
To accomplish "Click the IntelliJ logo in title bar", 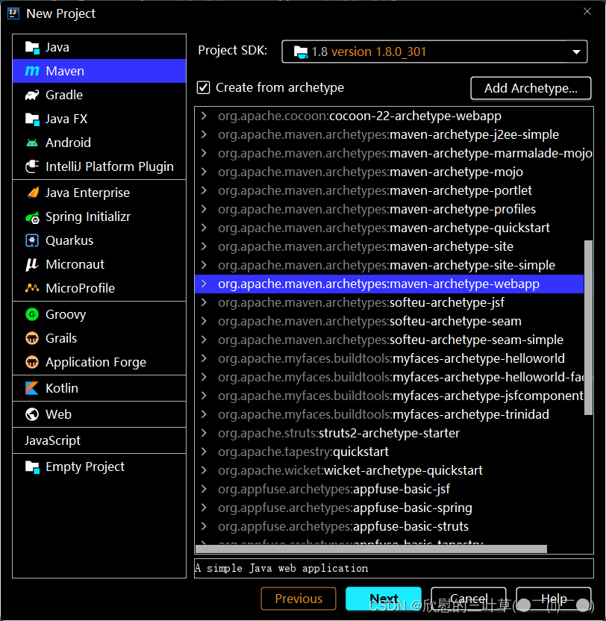I will coord(13,13).
